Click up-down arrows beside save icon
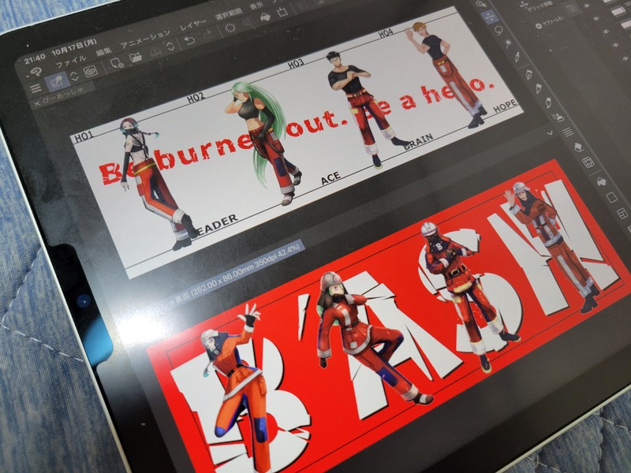Screen dimensions: 631x473 point(170,47)
